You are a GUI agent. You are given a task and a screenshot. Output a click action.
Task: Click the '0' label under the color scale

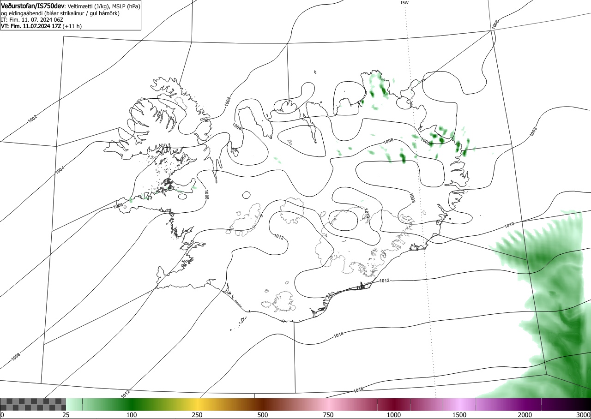point(2,415)
